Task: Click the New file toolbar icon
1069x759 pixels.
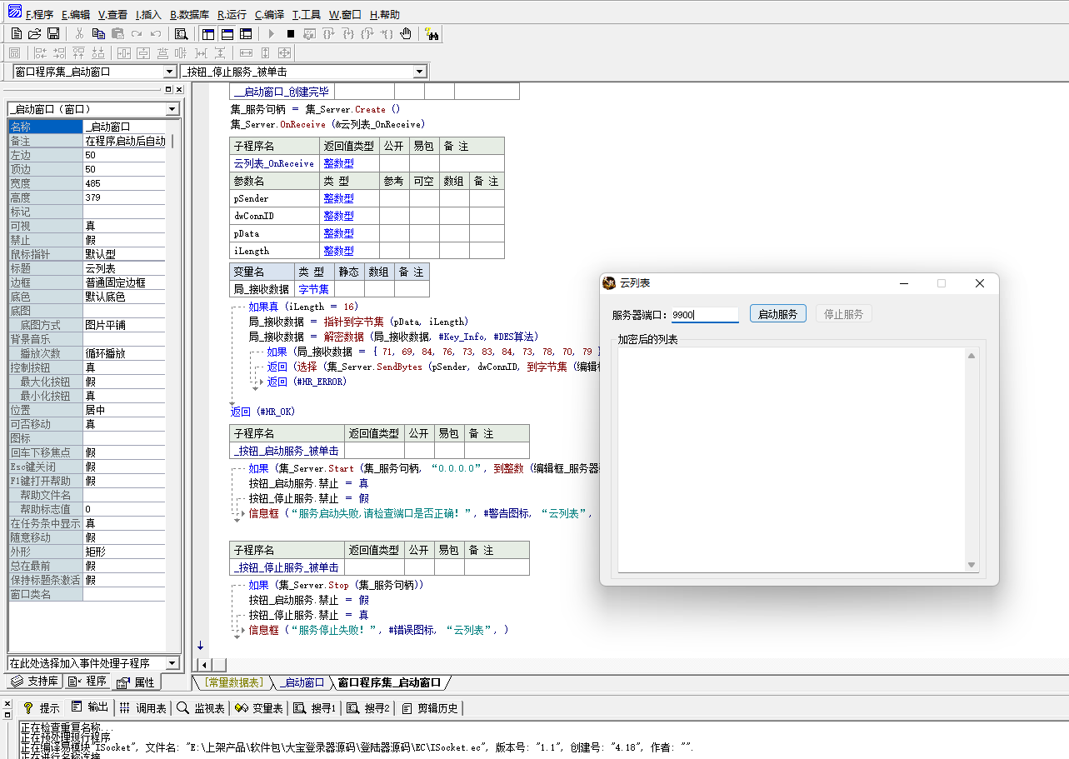Action: (x=16, y=34)
